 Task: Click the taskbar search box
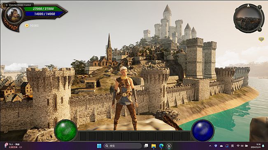123,146
